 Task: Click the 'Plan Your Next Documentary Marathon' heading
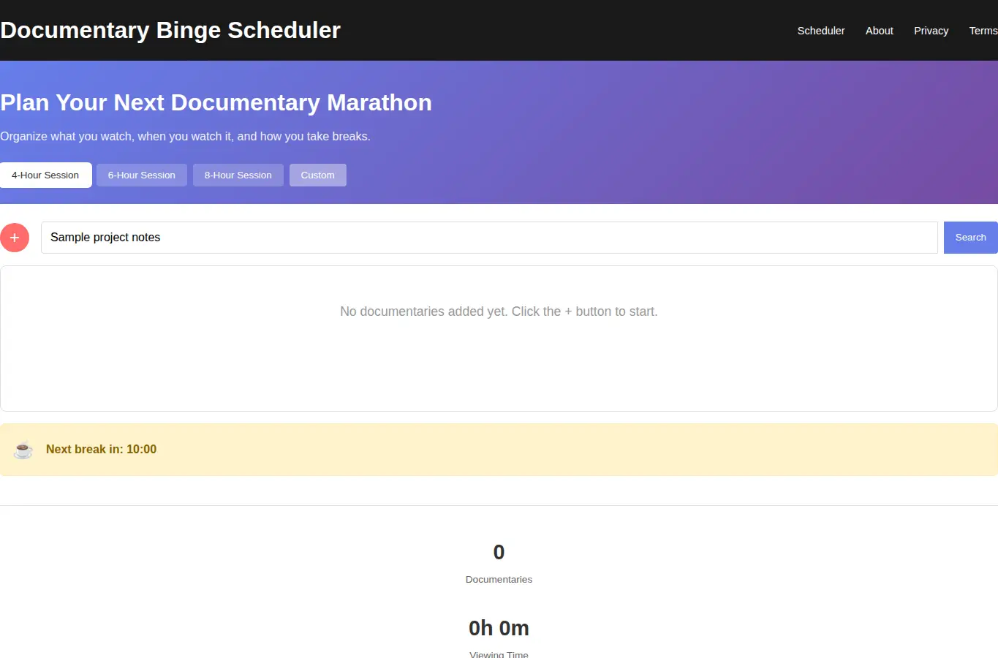click(x=216, y=102)
